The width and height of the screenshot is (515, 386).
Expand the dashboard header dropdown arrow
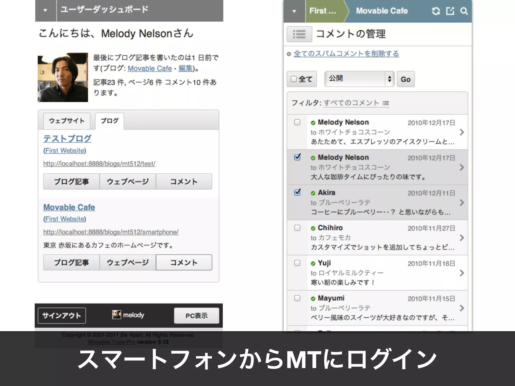pyautogui.click(x=45, y=11)
